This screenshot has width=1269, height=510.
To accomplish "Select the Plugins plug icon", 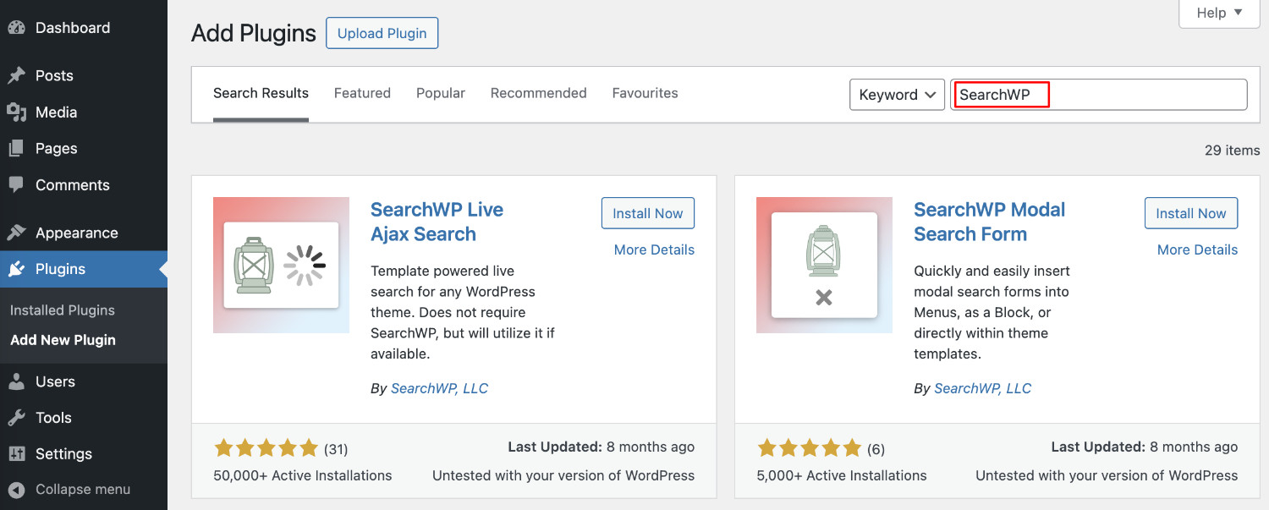I will click(x=19, y=269).
